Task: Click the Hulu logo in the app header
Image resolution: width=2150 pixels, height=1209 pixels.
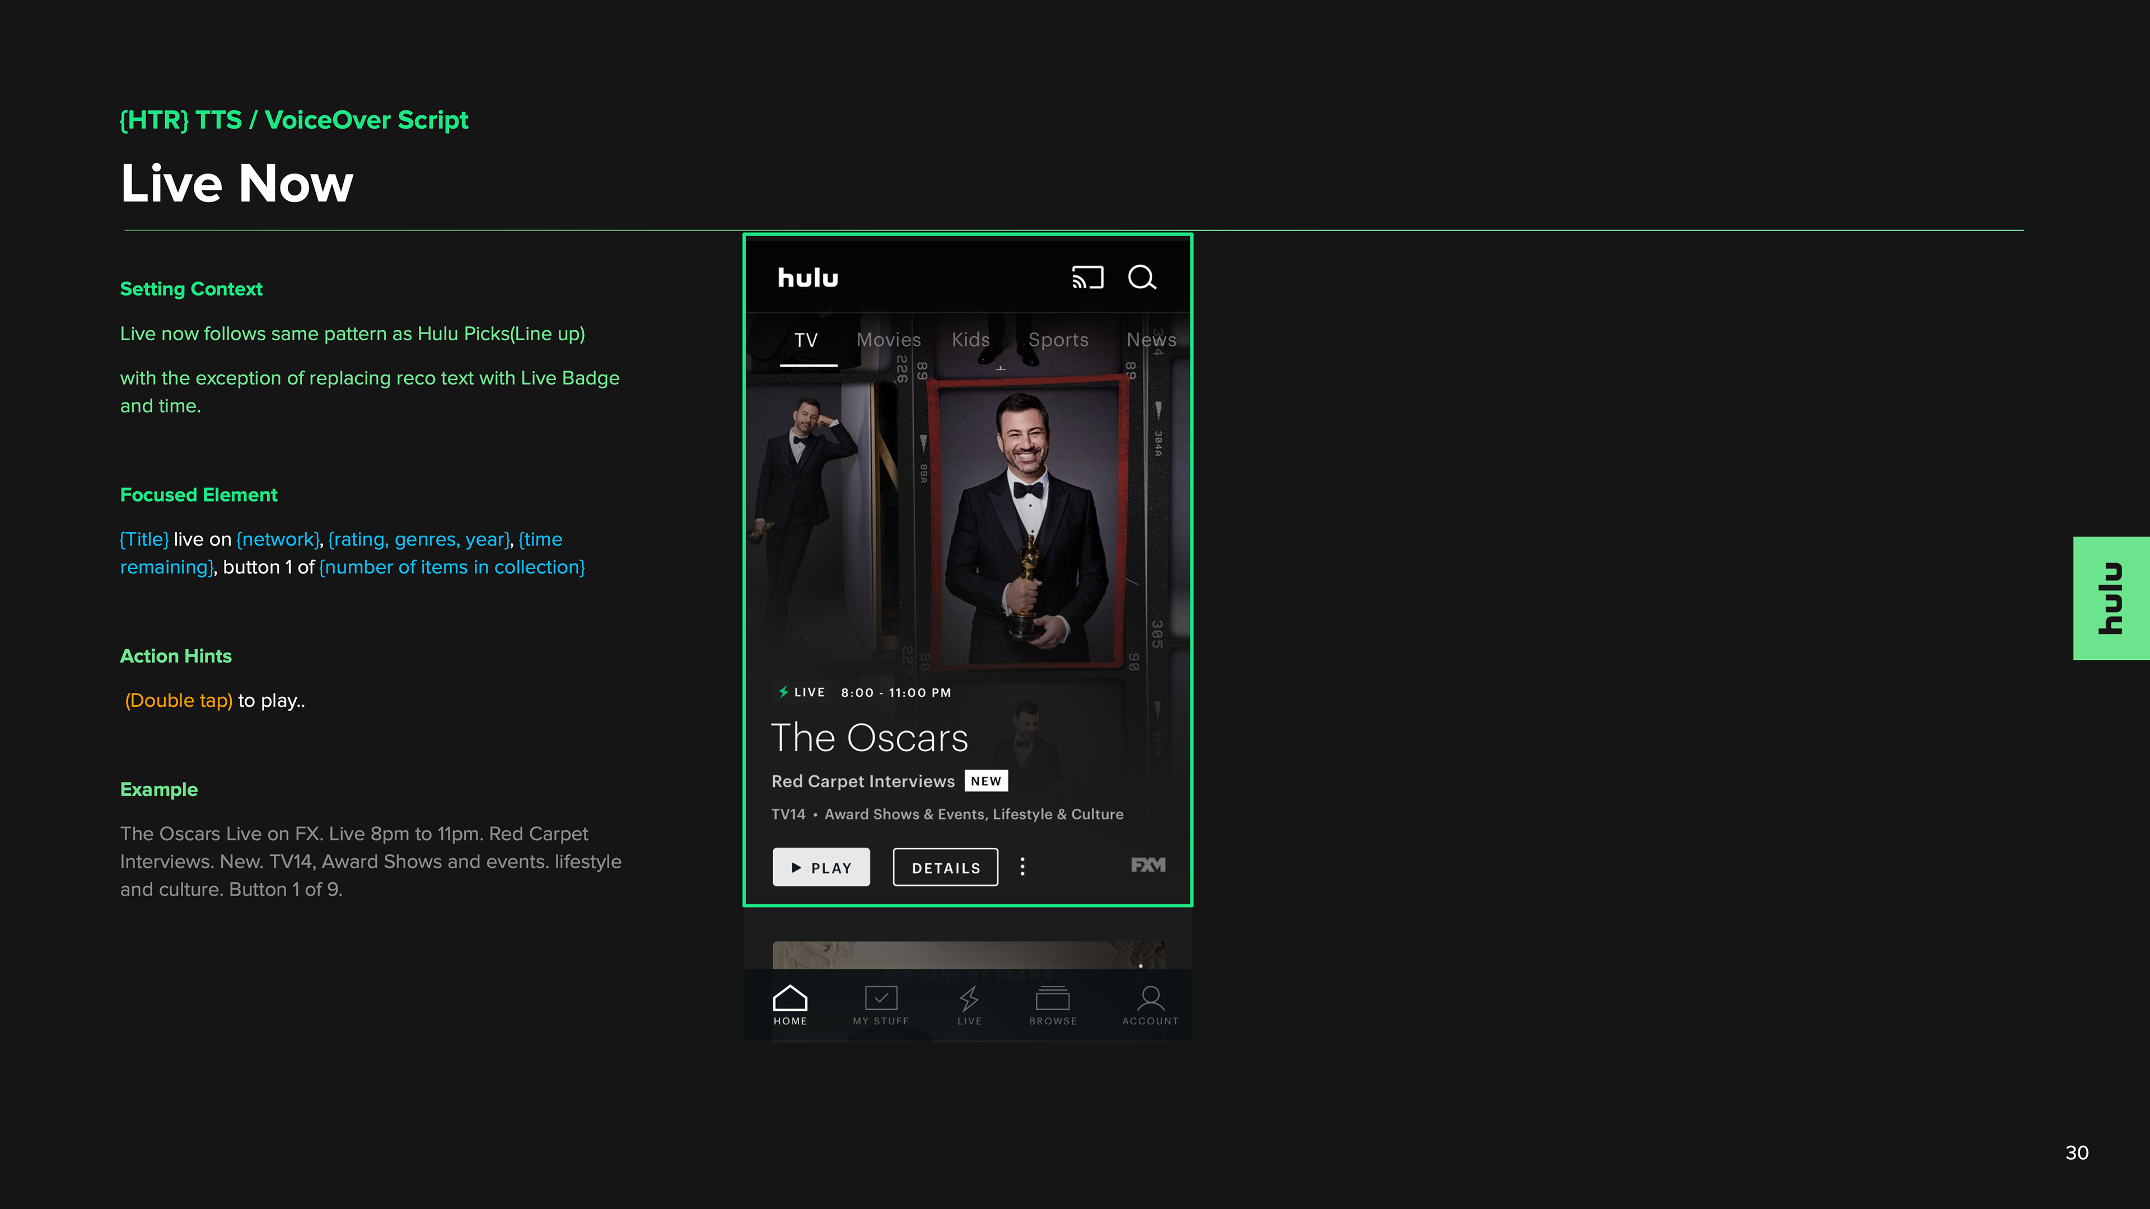Action: coord(808,278)
